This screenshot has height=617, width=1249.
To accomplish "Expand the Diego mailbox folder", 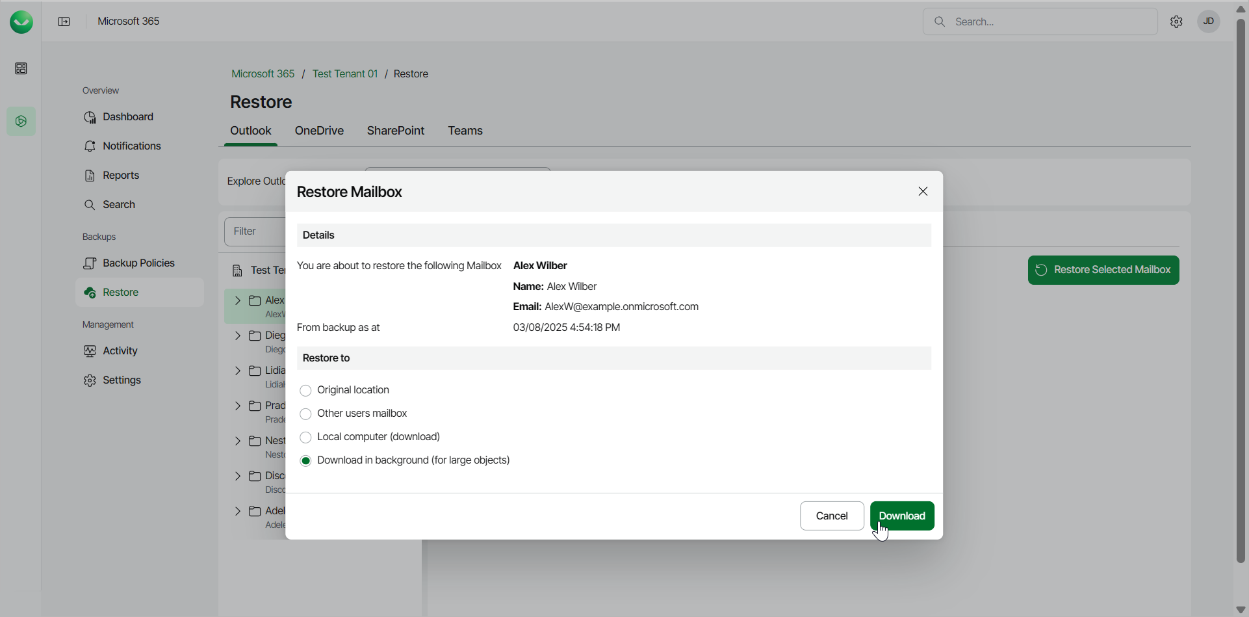I will click(x=237, y=335).
